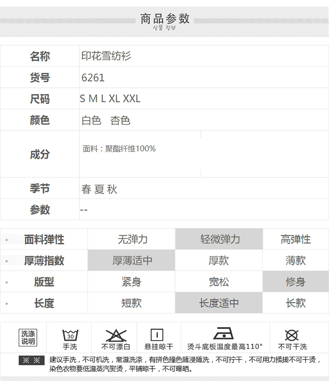
Task: Click the Korean subtitle under 商品参数
Action: coord(164,28)
